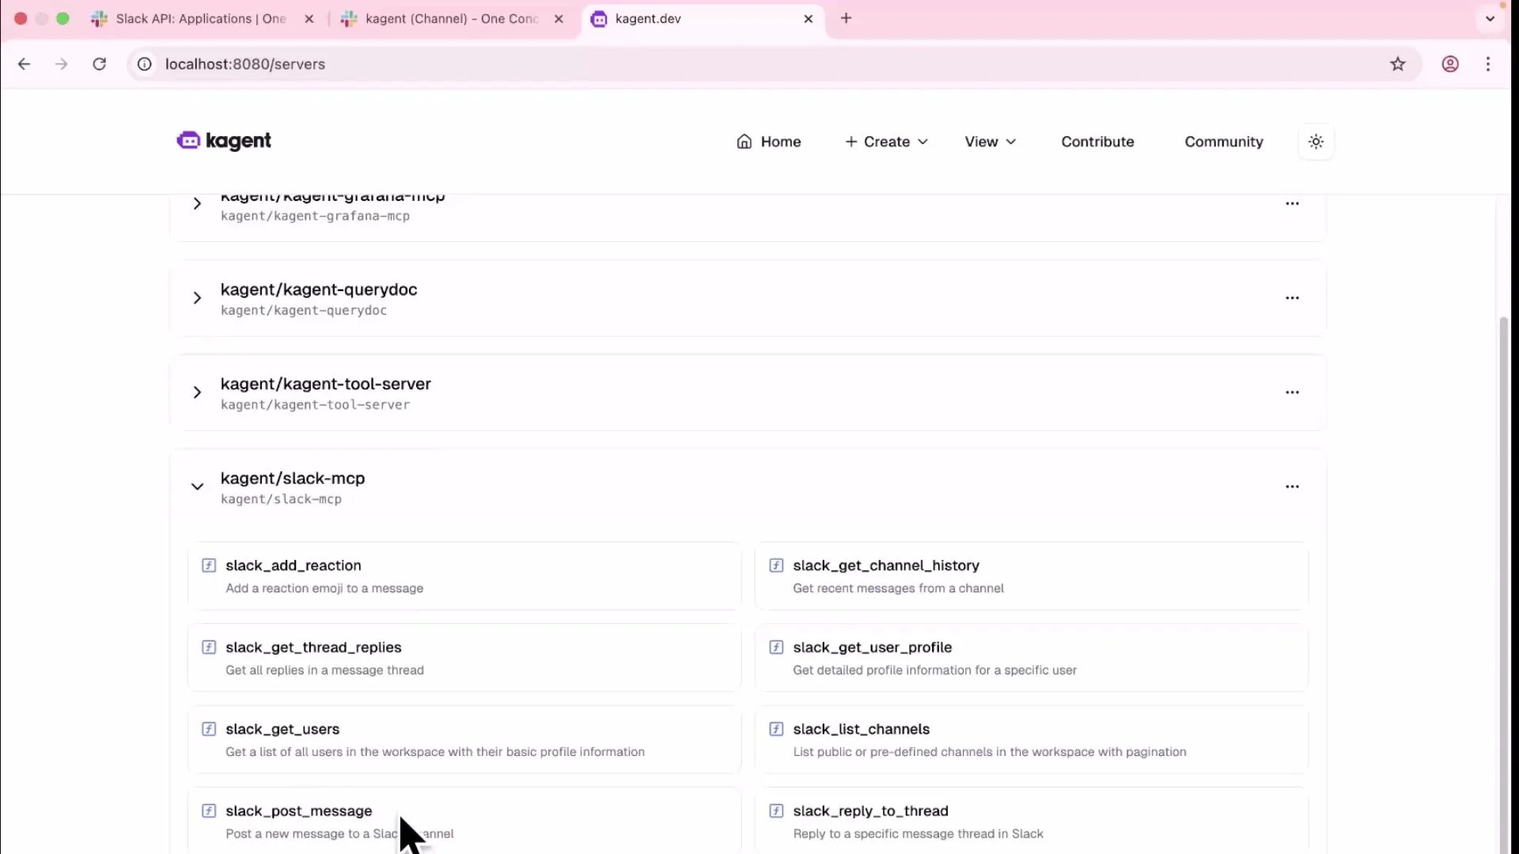Click the slack_post_message function icon

click(209, 811)
